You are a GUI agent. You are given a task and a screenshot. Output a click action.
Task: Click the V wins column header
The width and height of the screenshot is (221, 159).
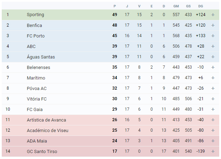pyautogui.click(x=139, y=6)
